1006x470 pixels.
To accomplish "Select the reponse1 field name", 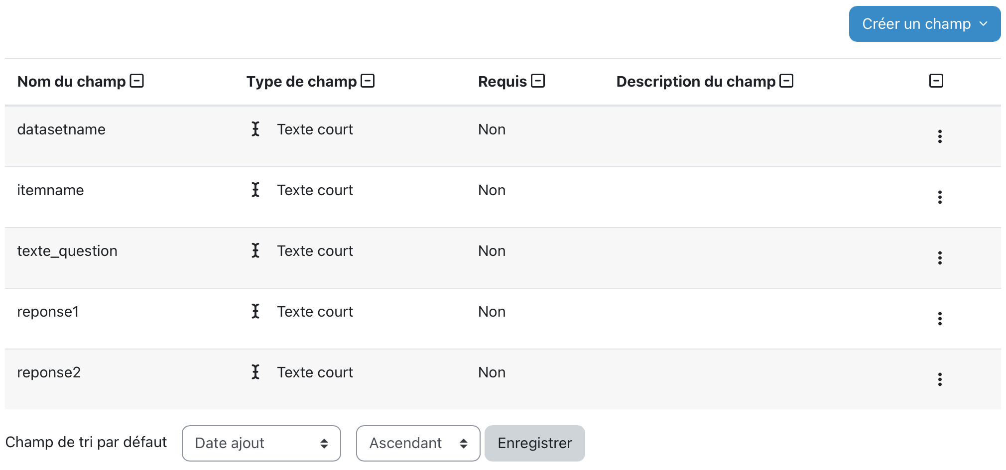I will 48,312.
